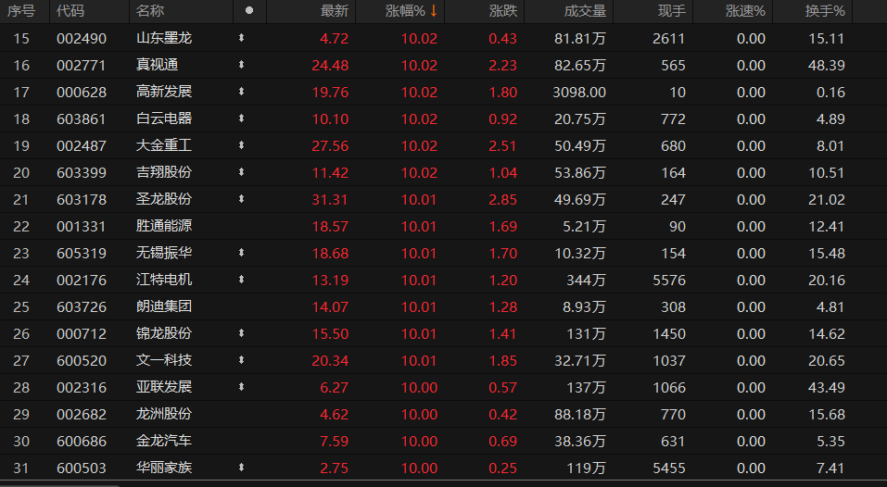The height and width of the screenshot is (487, 887).
Task: Select the stock name 胜通能源
Action: tap(164, 226)
